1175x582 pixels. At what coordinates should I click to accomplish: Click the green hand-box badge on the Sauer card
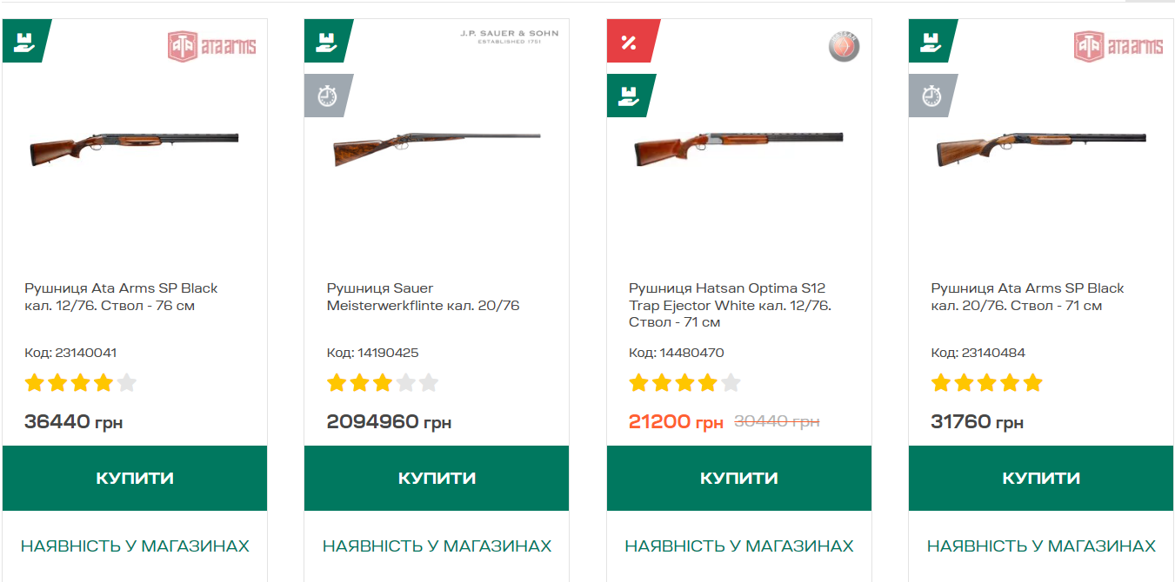pos(328,41)
